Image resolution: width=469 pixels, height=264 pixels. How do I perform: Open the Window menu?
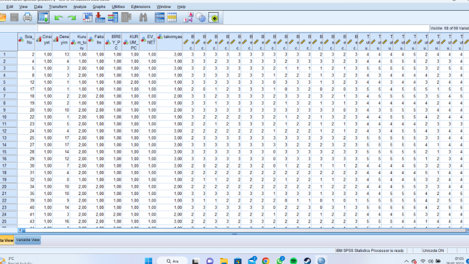tap(163, 7)
